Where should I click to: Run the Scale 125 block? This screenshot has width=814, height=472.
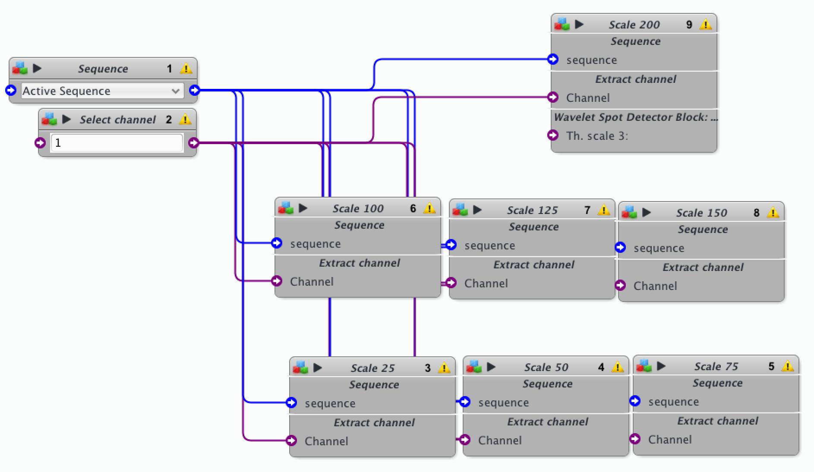[477, 210]
